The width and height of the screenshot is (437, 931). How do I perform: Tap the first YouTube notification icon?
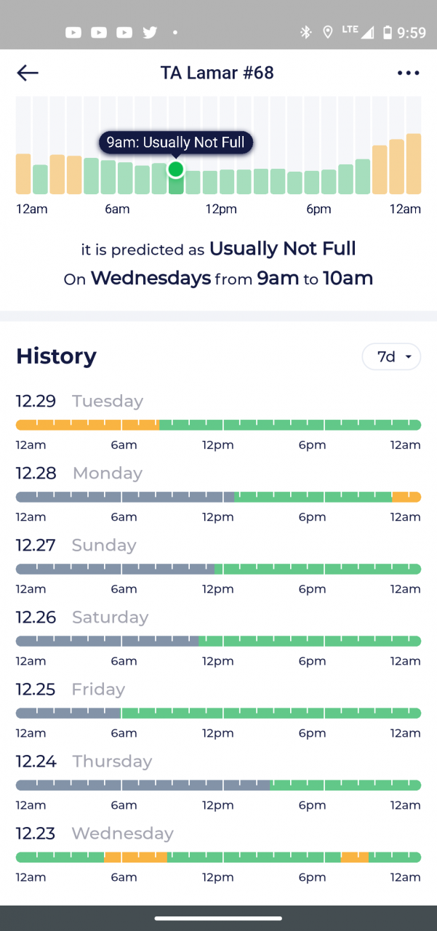(73, 33)
